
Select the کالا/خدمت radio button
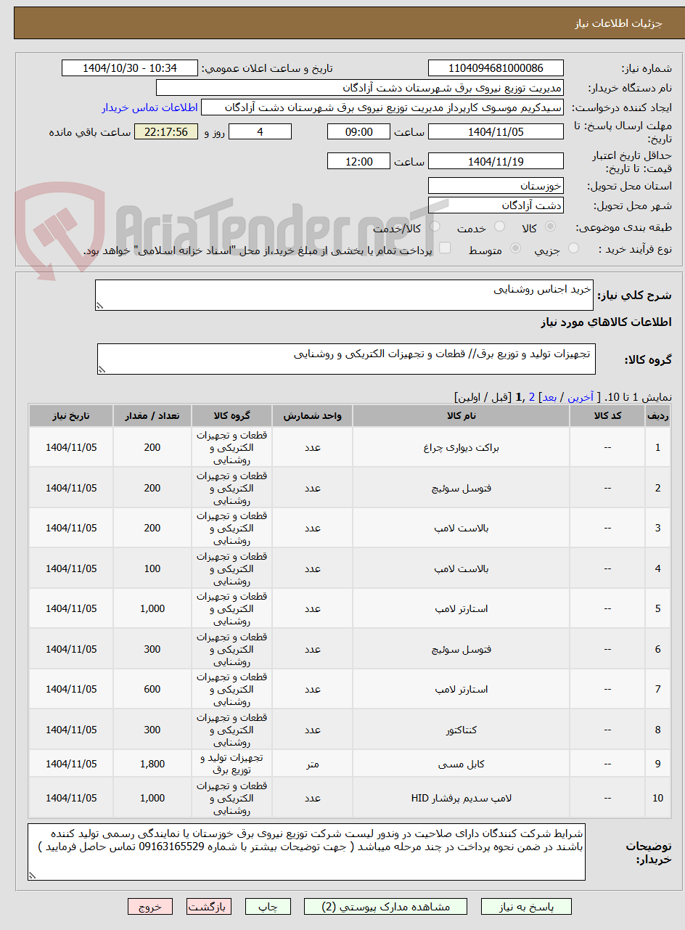pos(435,228)
